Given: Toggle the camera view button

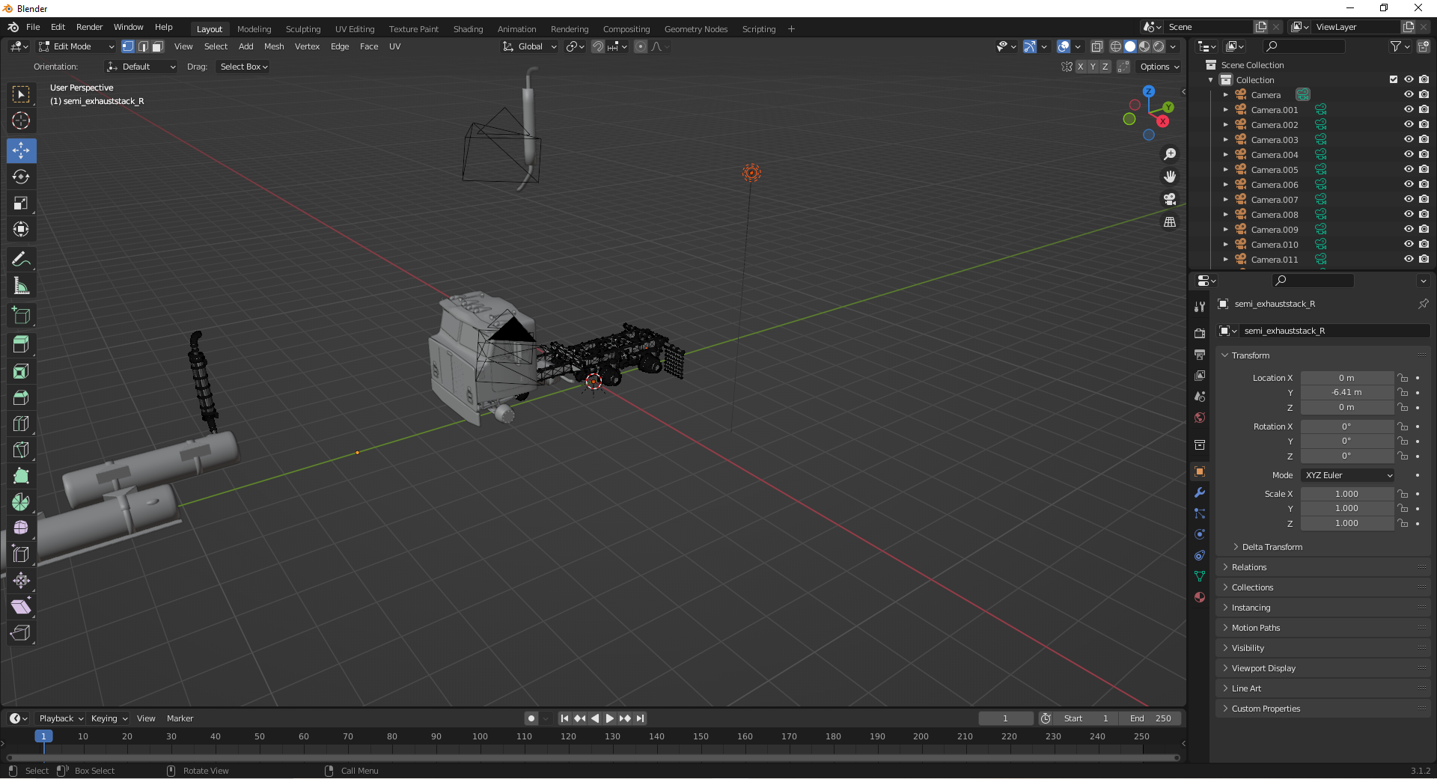Looking at the screenshot, I should coord(1169,199).
